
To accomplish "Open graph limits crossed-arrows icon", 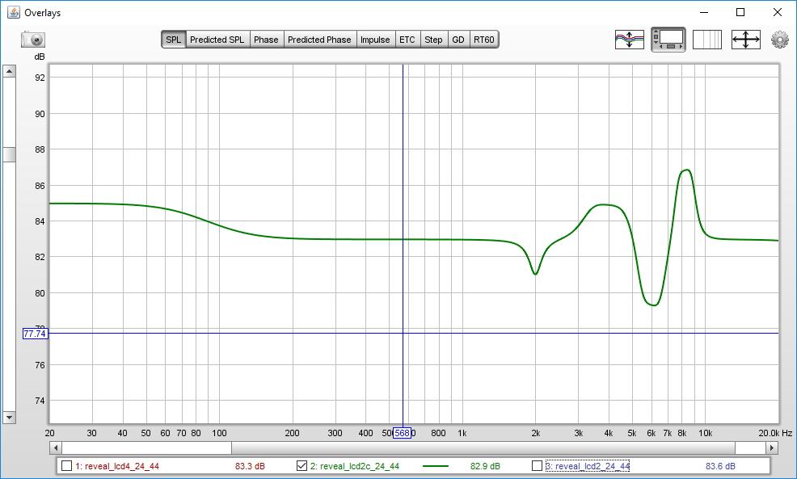I will coord(745,39).
